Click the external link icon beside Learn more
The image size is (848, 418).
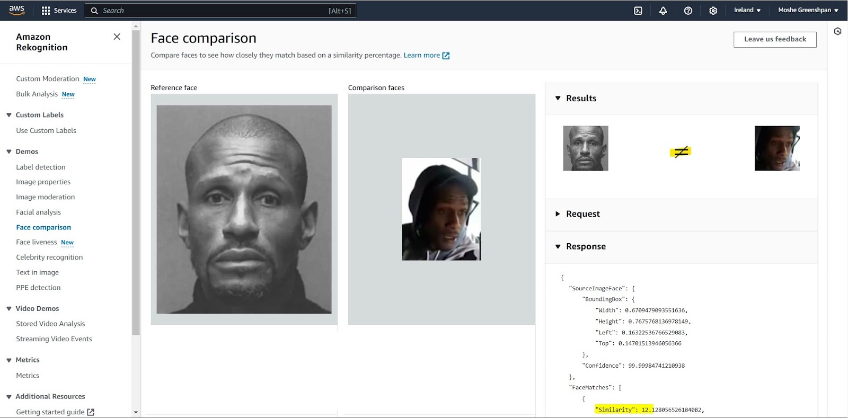[x=446, y=56]
